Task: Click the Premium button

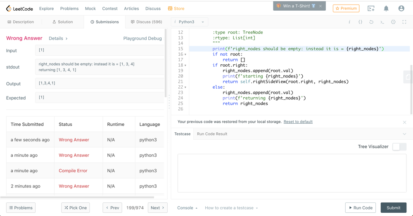Action: [346, 8]
